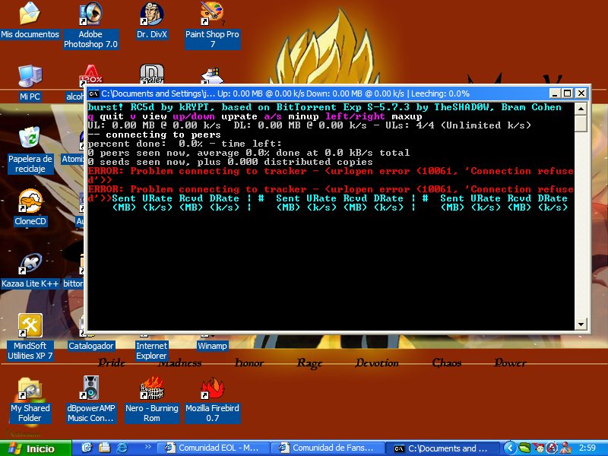The image size is (608, 456).
Task: Launch Mozilla Firebird 0.7 from the desktop
Action: point(213,400)
